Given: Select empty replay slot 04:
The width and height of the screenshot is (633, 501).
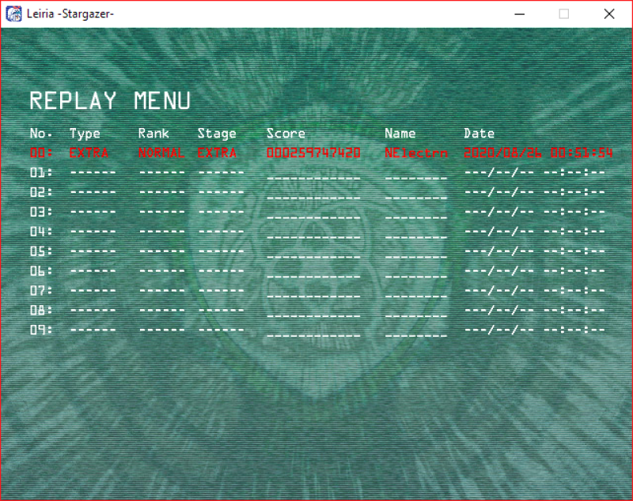Looking at the screenshot, I should pyautogui.click(x=317, y=232).
